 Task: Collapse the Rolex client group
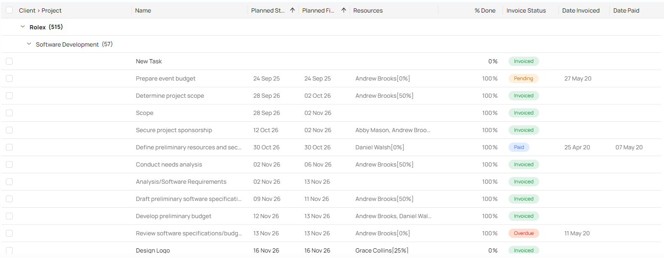[x=23, y=27]
